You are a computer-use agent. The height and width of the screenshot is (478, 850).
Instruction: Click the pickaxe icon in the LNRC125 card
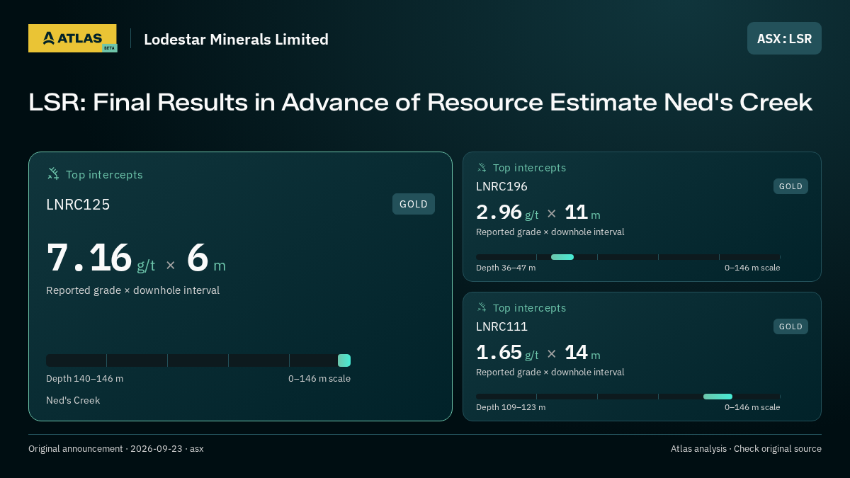pyautogui.click(x=53, y=173)
